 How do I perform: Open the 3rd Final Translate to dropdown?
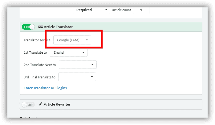coord(77,77)
